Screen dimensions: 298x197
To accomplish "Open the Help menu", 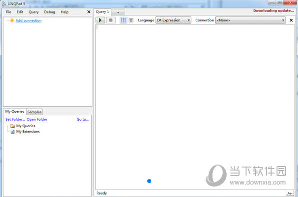I will point(64,12).
